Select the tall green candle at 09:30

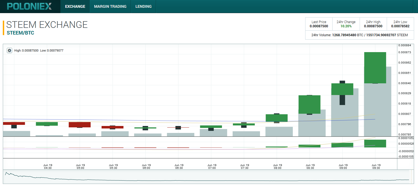point(375,68)
